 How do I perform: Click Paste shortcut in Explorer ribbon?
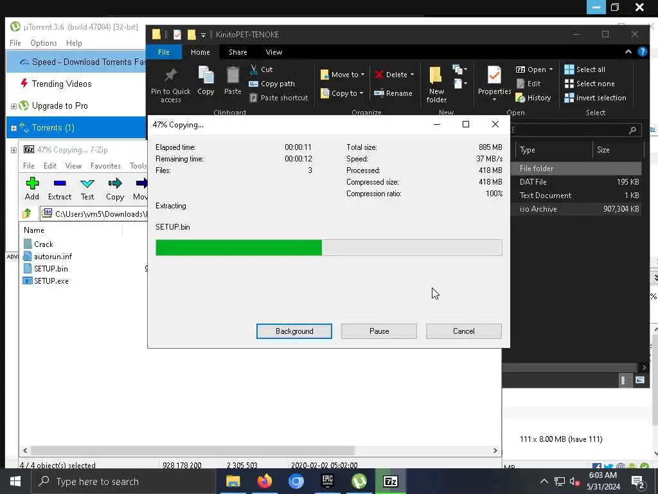tap(279, 98)
